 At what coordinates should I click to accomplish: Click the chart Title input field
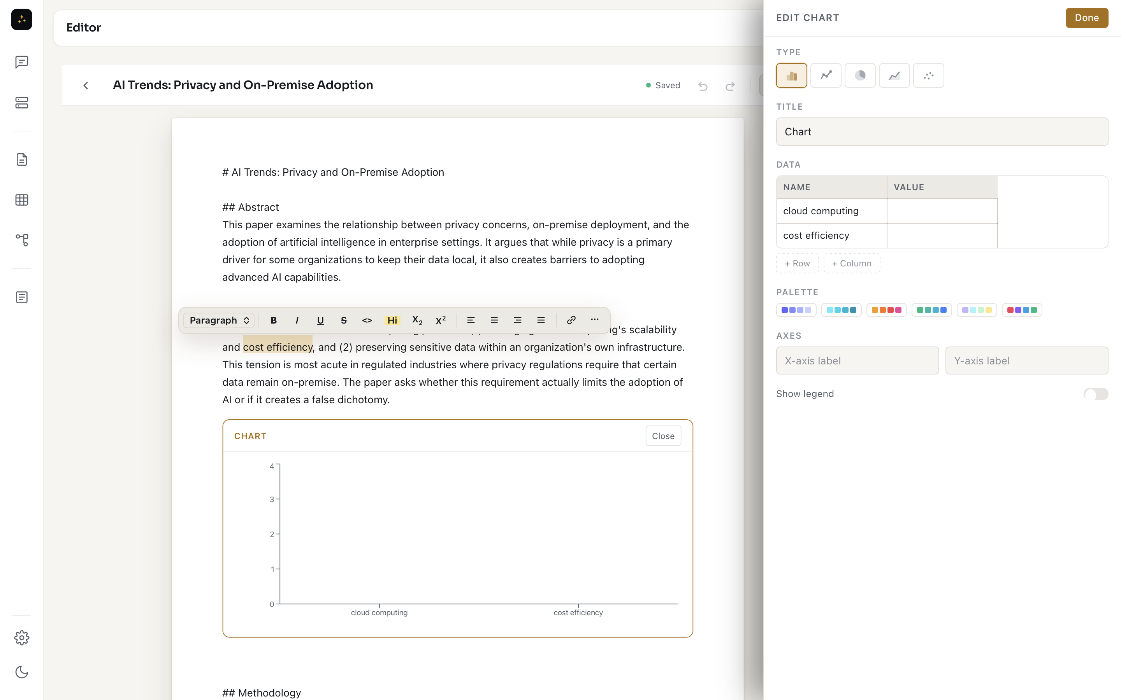click(x=942, y=131)
